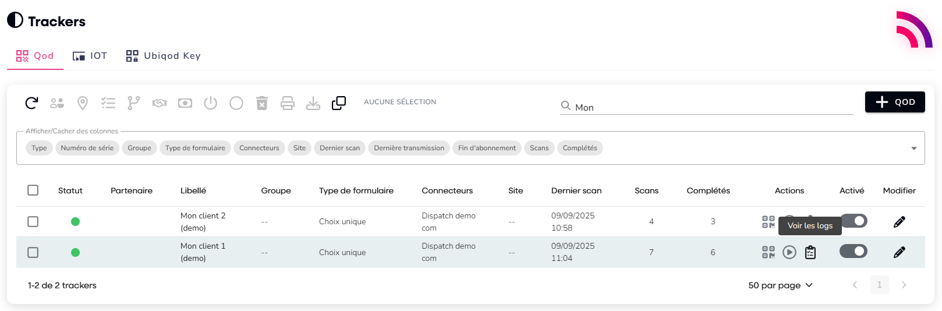Check the select-all checkbox in table header

pyautogui.click(x=33, y=190)
